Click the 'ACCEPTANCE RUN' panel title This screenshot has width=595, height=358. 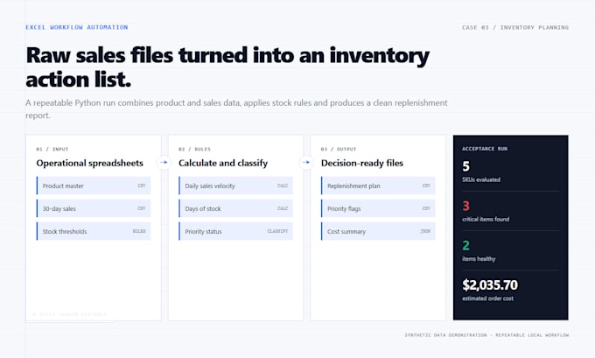[x=485, y=149]
